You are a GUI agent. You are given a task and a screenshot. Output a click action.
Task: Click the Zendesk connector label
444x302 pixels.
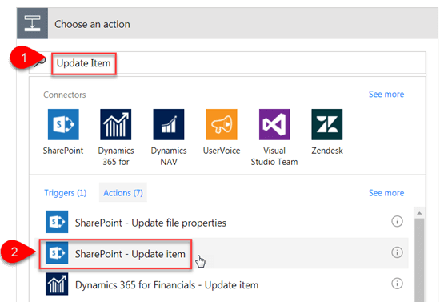pyautogui.click(x=327, y=151)
